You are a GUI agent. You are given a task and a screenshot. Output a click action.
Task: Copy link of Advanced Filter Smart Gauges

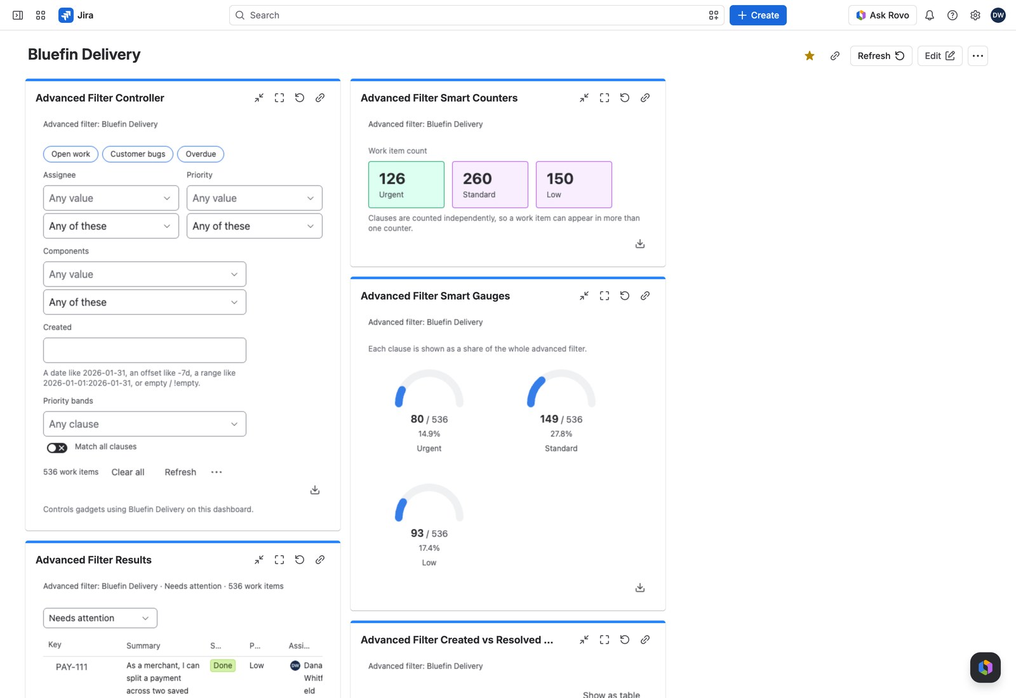click(x=645, y=296)
